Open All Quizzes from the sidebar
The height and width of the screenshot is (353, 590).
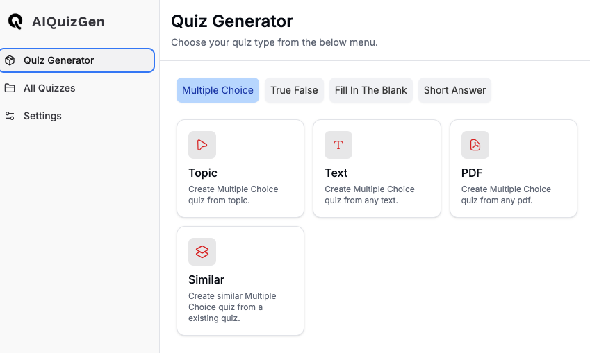[49, 88]
